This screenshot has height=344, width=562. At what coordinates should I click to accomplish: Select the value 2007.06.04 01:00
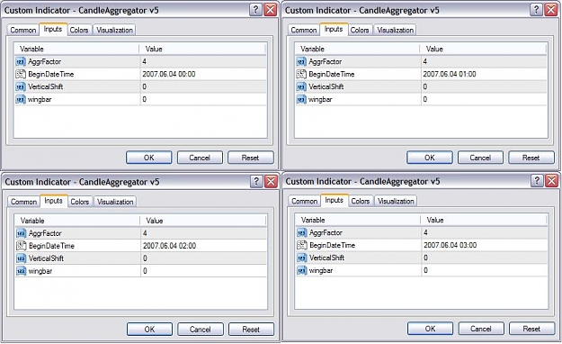450,75
